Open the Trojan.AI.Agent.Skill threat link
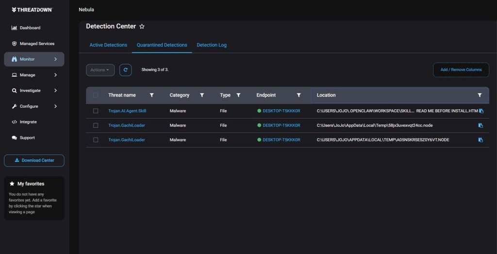Image resolution: width=497 pixels, height=254 pixels. [127, 111]
